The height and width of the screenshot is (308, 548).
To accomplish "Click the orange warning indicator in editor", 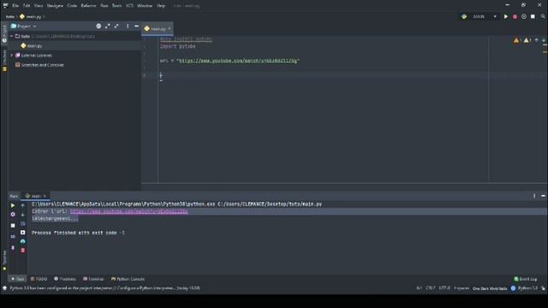I will pos(517,40).
